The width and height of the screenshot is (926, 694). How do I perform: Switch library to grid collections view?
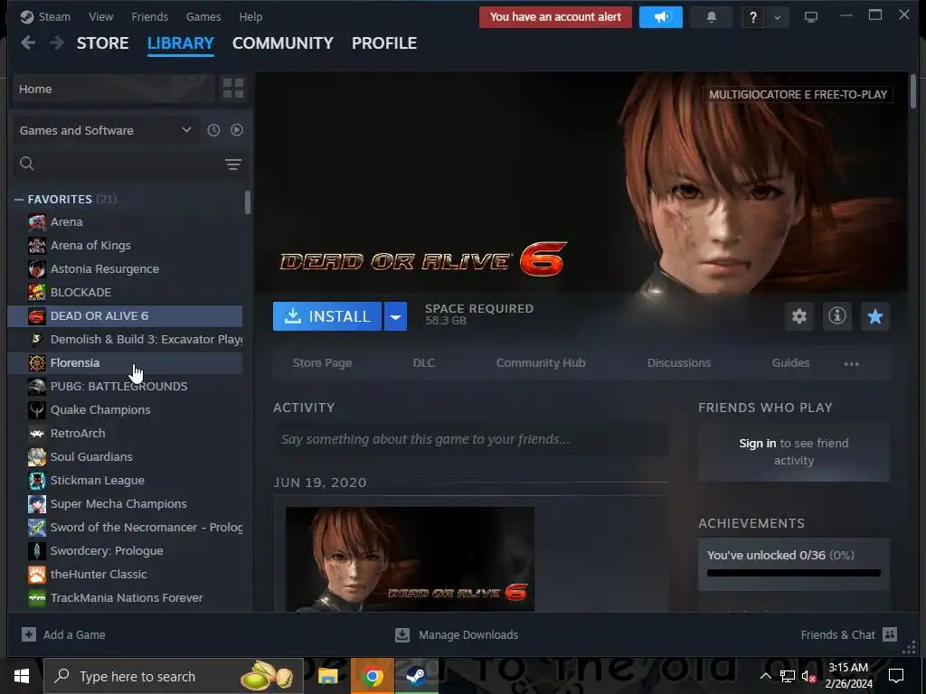click(233, 89)
